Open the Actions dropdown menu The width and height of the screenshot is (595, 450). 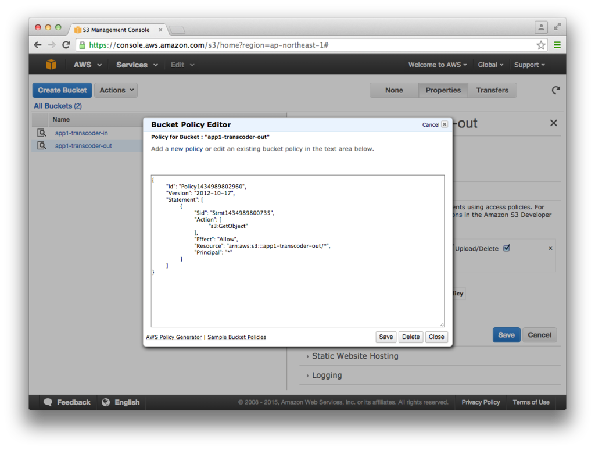click(x=115, y=90)
